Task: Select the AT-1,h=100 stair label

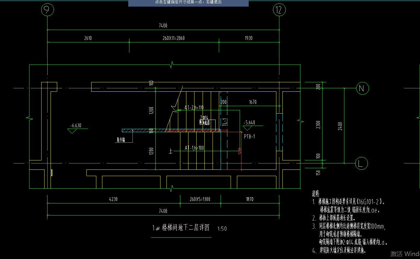Action: pos(194,148)
